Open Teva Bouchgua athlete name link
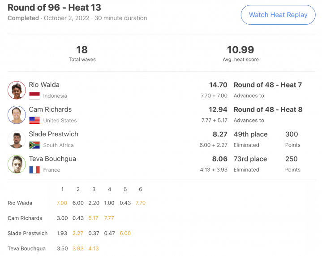 click(52, 159)
